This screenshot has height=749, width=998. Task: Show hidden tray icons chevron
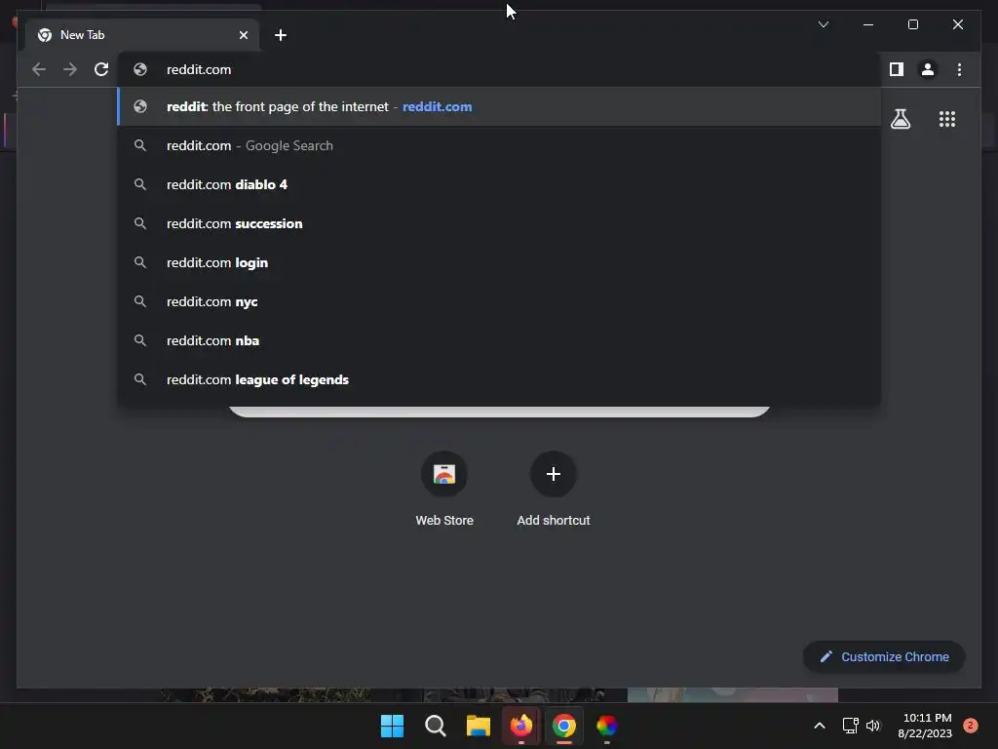pos(820,726)
